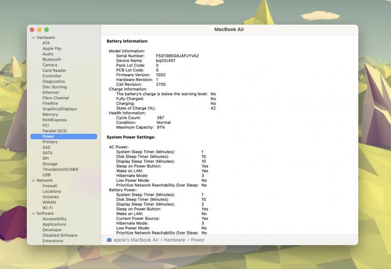
Task: Open Parallel SCSI entry
Action: 55,131
